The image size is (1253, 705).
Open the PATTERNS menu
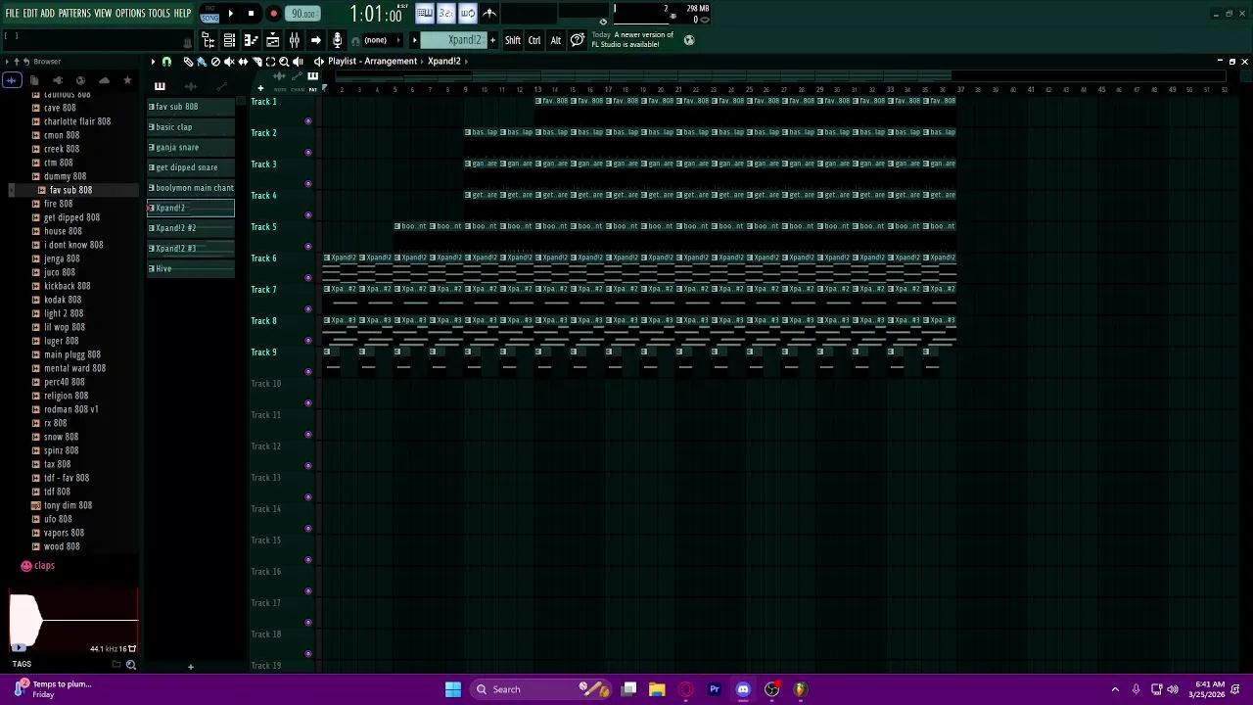74,13
